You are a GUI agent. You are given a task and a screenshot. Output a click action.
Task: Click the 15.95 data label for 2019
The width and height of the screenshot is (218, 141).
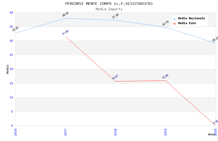[x=165, y=76]
